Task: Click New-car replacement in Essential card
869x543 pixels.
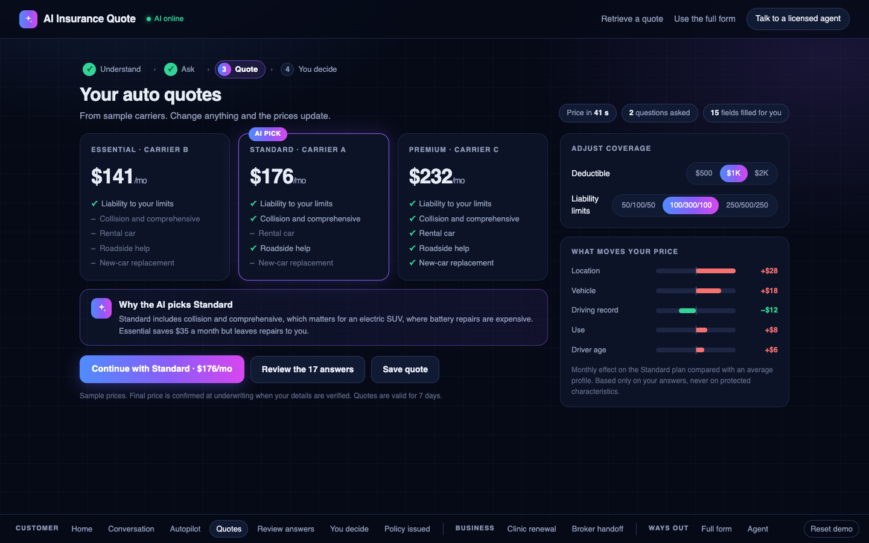Action: (x=137, y=263)
